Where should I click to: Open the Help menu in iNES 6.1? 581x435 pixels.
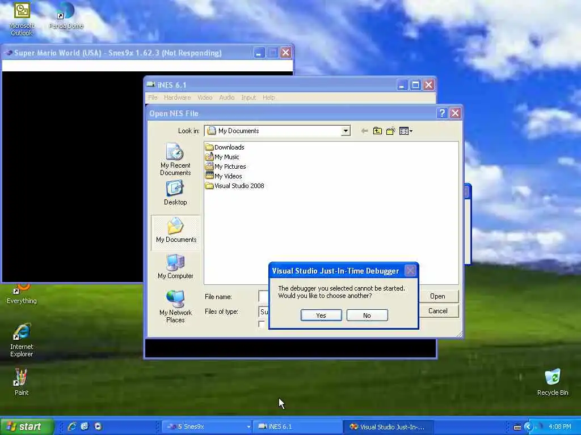[268, 97]
